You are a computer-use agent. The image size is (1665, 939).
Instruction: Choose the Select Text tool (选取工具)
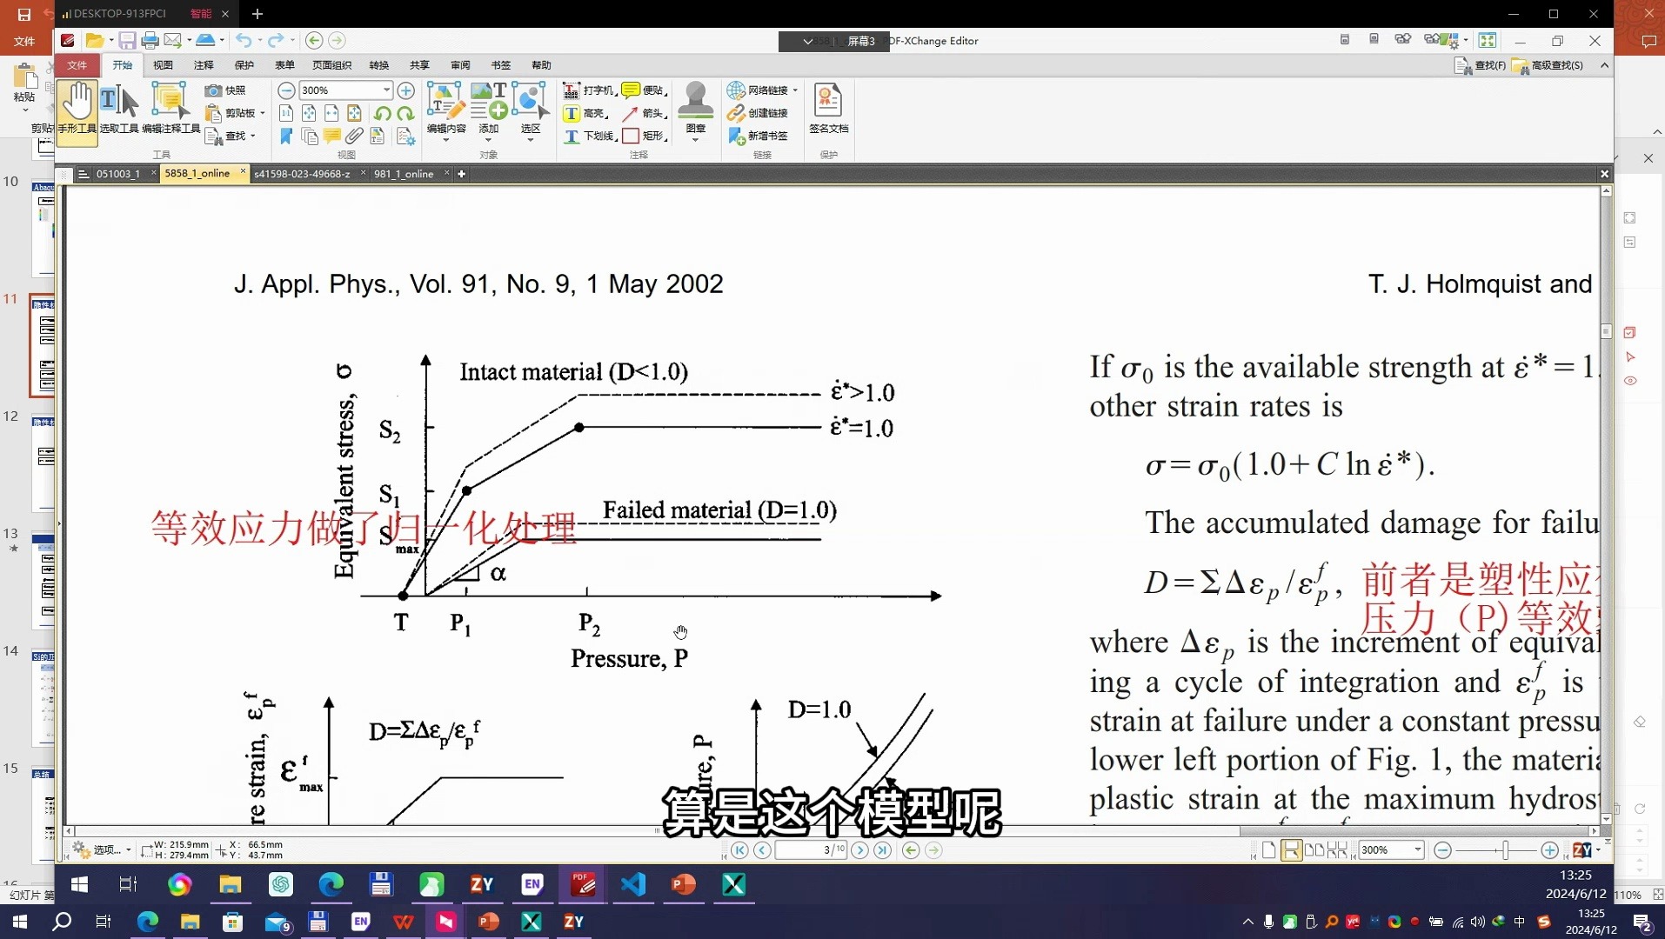[x=119, y=109]
